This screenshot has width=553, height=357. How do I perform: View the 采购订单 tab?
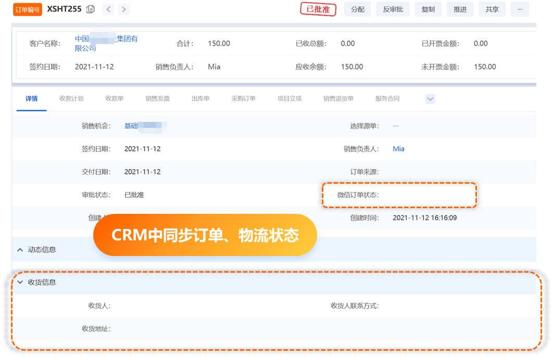(243, 98)
